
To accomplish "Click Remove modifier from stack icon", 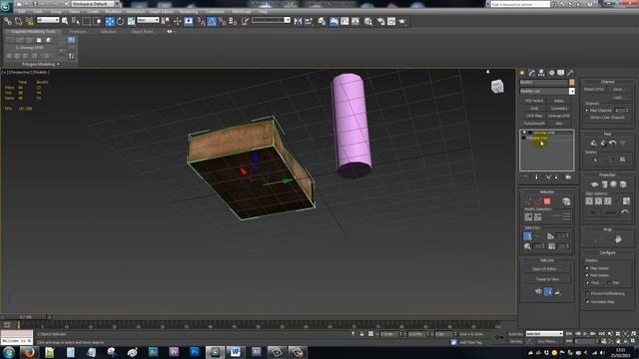I will click(x=557, y=178).
